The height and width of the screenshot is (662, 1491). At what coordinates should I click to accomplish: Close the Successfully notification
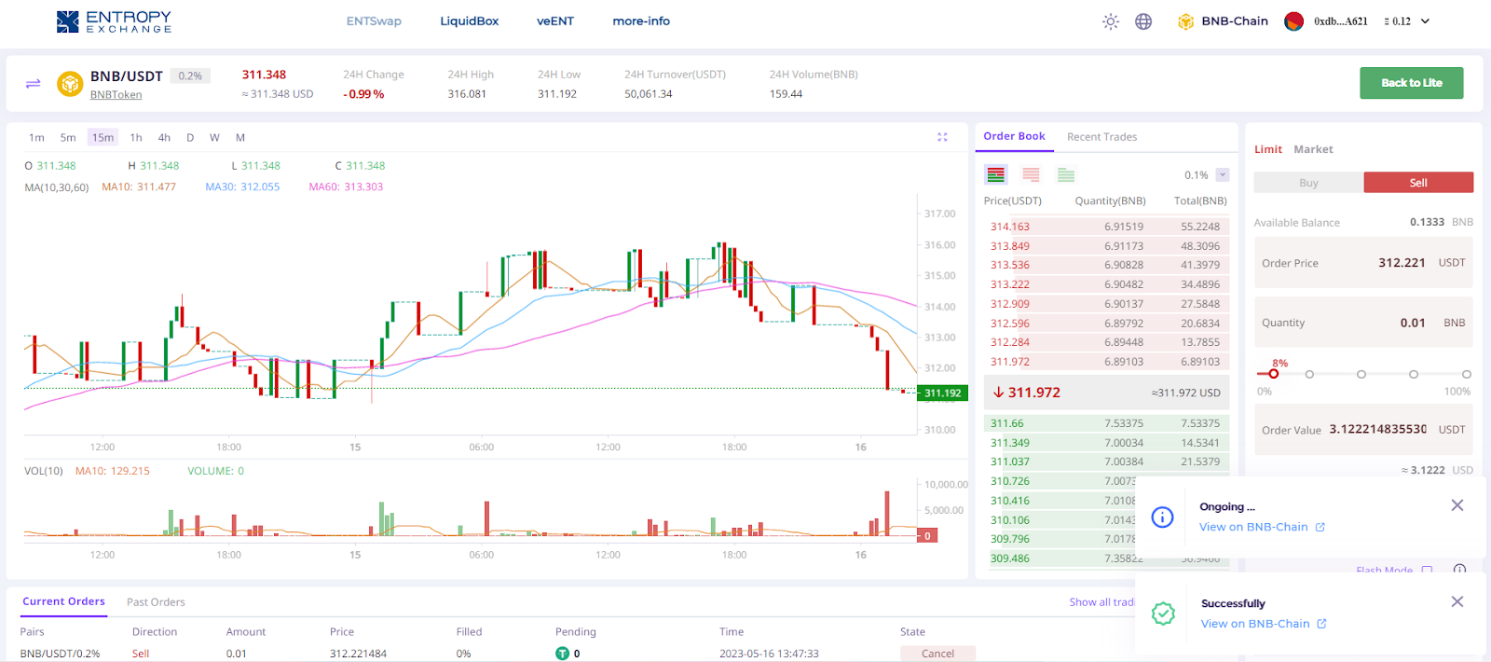tap(1457, 602)
